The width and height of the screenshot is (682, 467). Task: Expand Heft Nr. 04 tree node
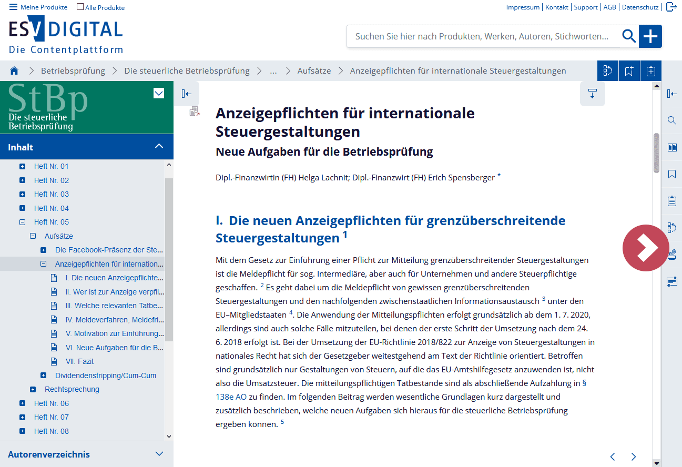[x=22, y=208]
